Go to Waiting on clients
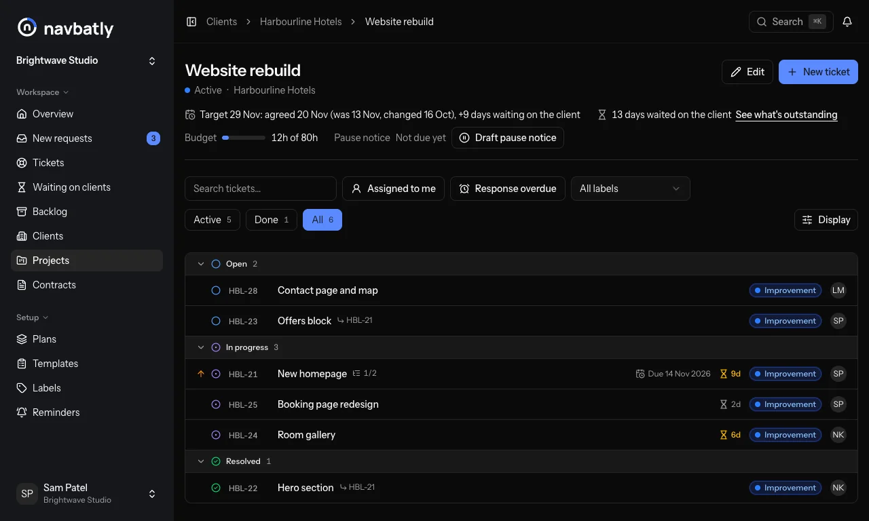869x521 pixels. (87, 187)
